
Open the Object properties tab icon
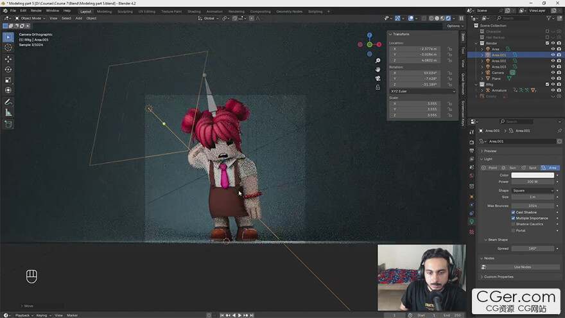(x=472, y=197)
